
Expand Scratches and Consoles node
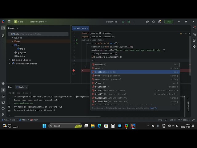pos(10,64)
